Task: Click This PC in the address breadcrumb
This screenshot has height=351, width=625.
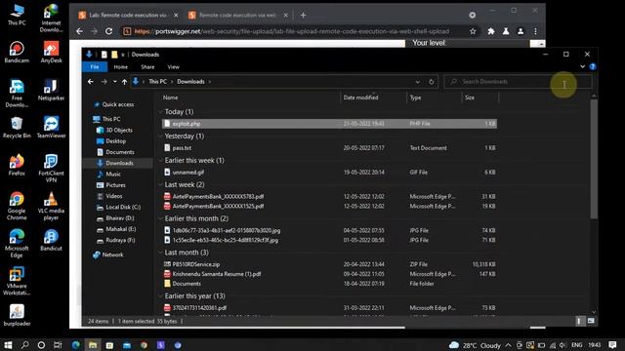Action: tap(158, 82)
